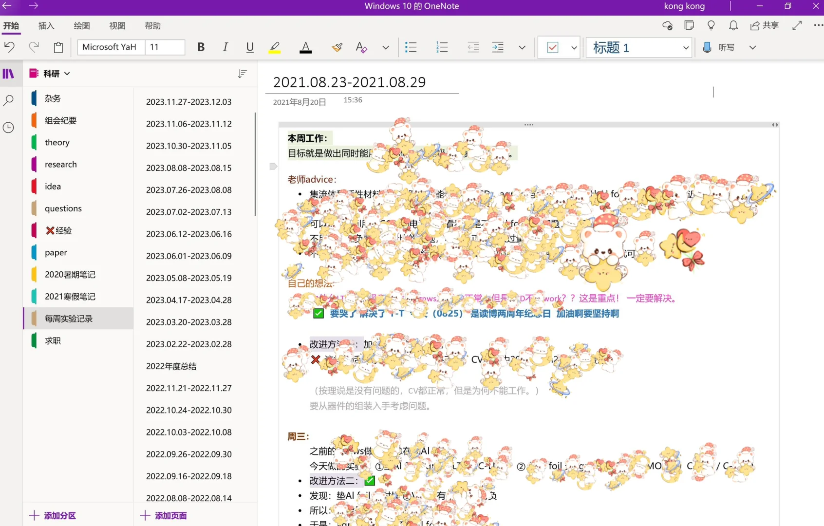Select page 2023.08.08-2023.08.15 from list
This screenshot has height=526, width=824.
click(x=188, y=168)
